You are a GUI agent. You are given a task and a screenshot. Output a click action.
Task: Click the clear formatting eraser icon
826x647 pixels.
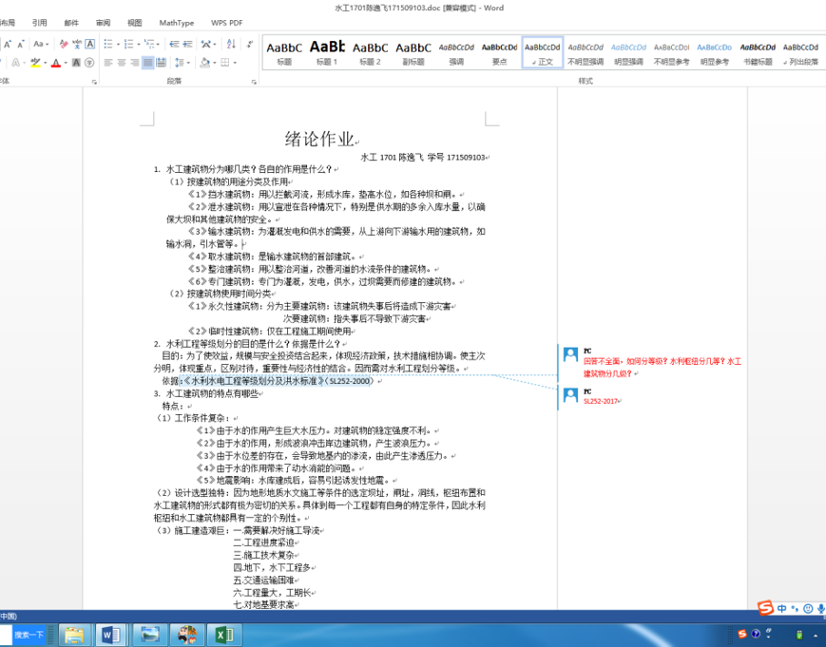(63, 44)
